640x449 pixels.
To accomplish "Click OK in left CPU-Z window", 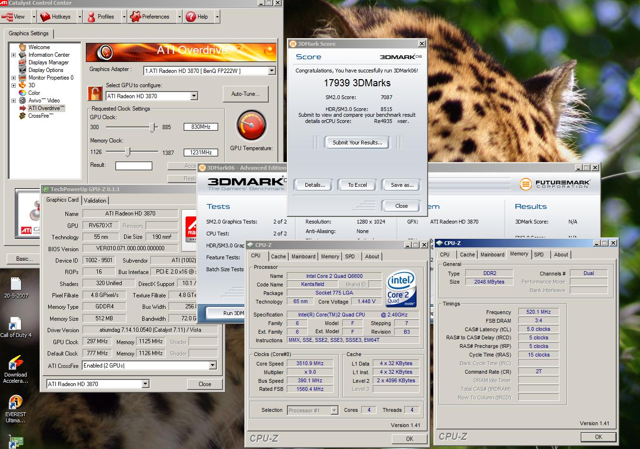I will pos(409,439).
